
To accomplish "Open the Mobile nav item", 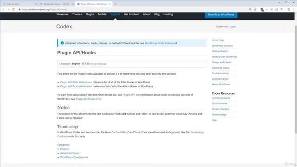I will point(102,14).
